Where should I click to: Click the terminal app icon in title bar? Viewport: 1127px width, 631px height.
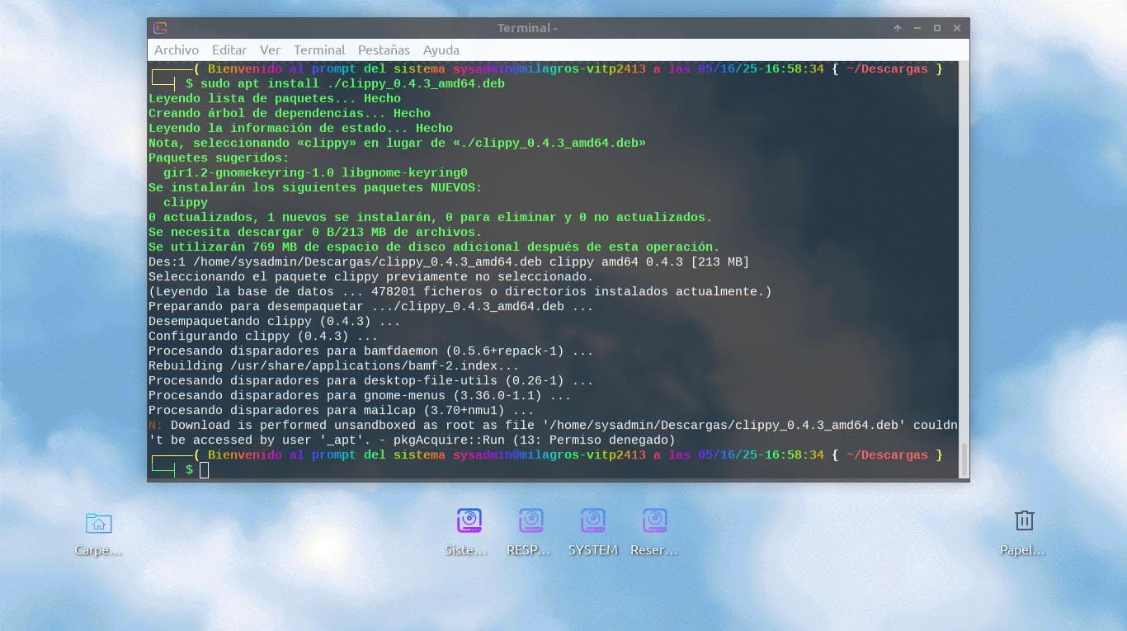(x=160, y=28)
